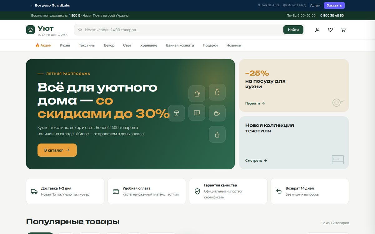This screenshot has height=234, width=375.
Task: Click the Возврат 14 дней card
Action: (x=310, y=191)
